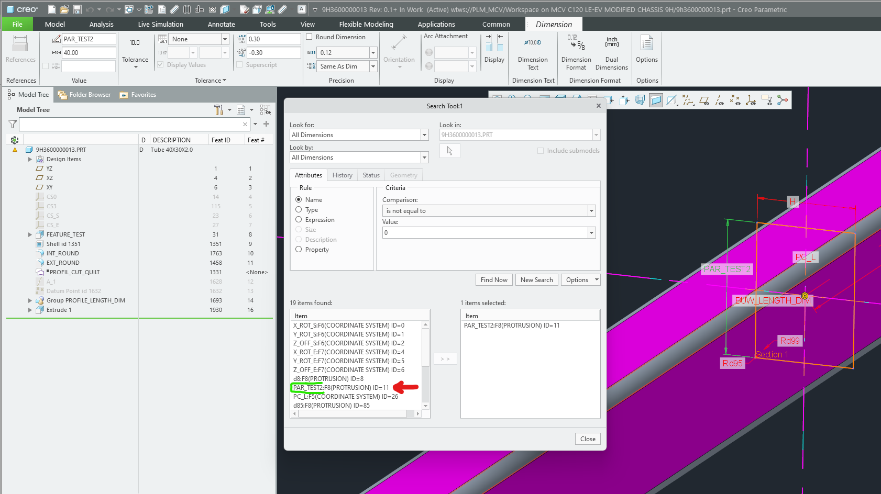Expand the Design Items tree node
This screenshot has height=494, width=881.
point(30,159)
